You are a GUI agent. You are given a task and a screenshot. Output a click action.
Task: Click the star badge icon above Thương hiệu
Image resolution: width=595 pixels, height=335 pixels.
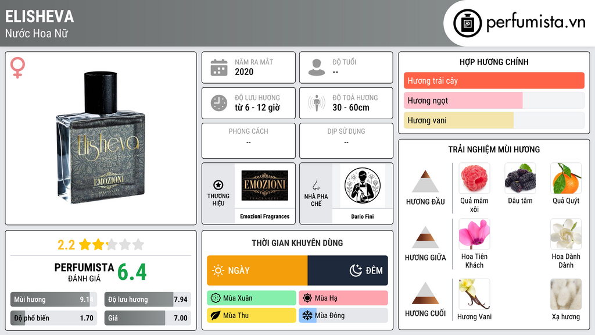click(218, 185)
